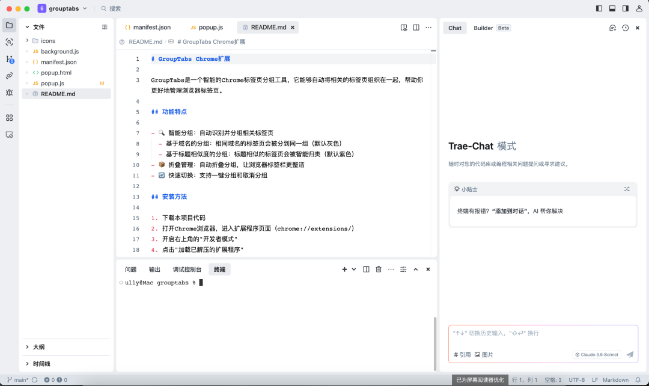The height and width of the screenshot is (386, 649).
Task: Toggle the right AI sidebar layout icon
Action: [x=626, y=8]
